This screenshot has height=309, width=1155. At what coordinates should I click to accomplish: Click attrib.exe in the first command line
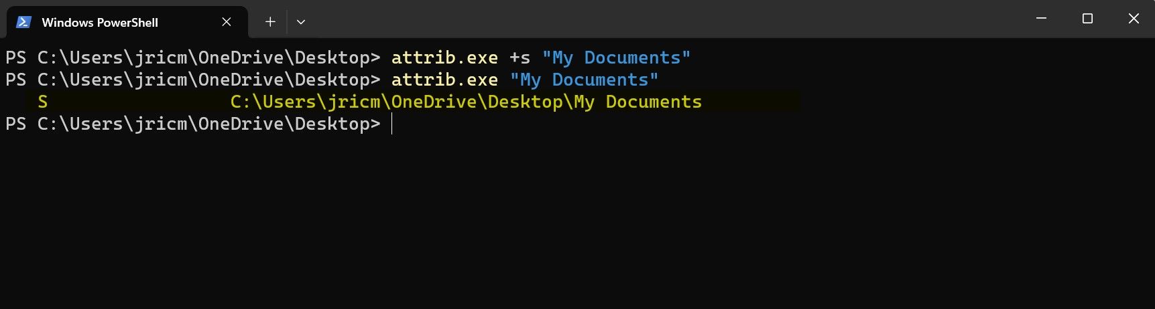tap(444, 58)
